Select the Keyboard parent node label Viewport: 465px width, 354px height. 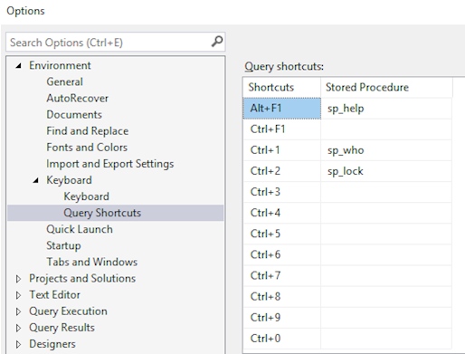coord(69,180)
